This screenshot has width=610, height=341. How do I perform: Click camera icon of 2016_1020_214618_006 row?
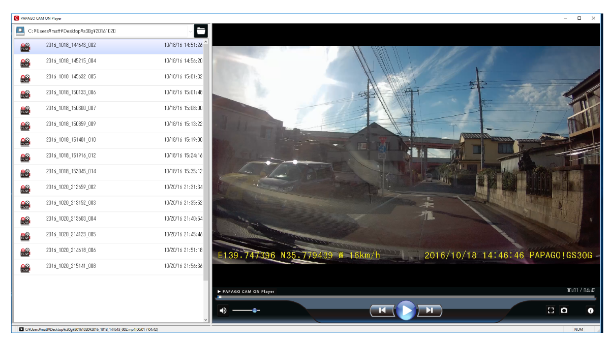coord(25,252)
